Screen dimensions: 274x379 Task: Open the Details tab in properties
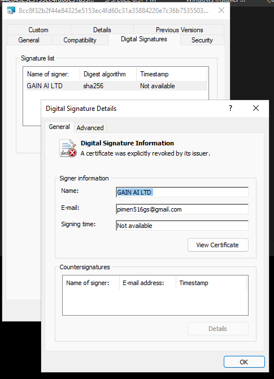pyautogui.click(x=102, y=30)
